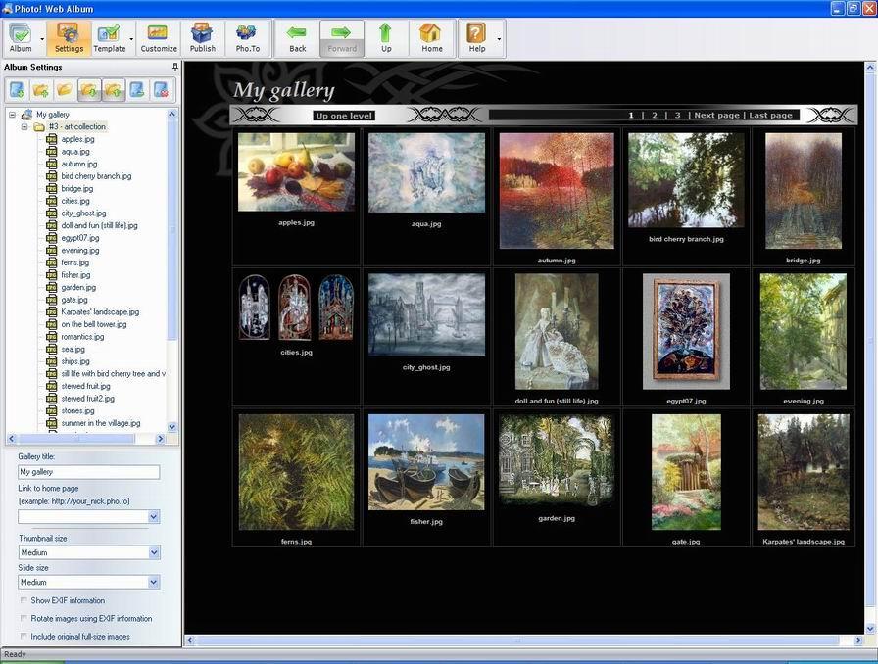Click the add photo icon in Album Settings
This screenshot has width=878, height=664.
(x=17, y=89)
